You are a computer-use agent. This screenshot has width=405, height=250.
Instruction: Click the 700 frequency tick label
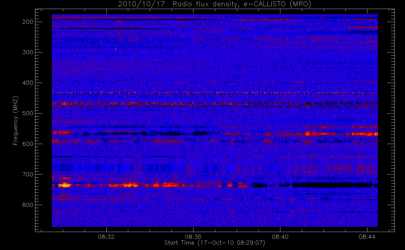pyautogui.click(x=28, y=174)
